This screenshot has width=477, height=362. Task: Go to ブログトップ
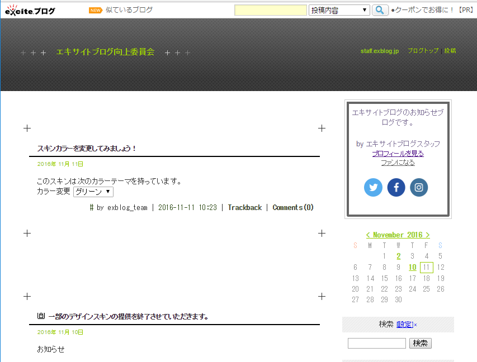pos(423,51)
